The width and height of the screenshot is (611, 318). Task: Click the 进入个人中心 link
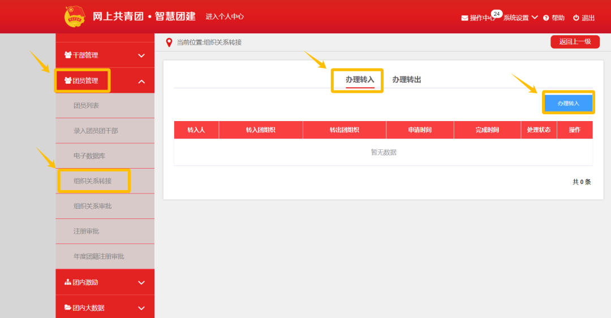(x=225, y=16)
